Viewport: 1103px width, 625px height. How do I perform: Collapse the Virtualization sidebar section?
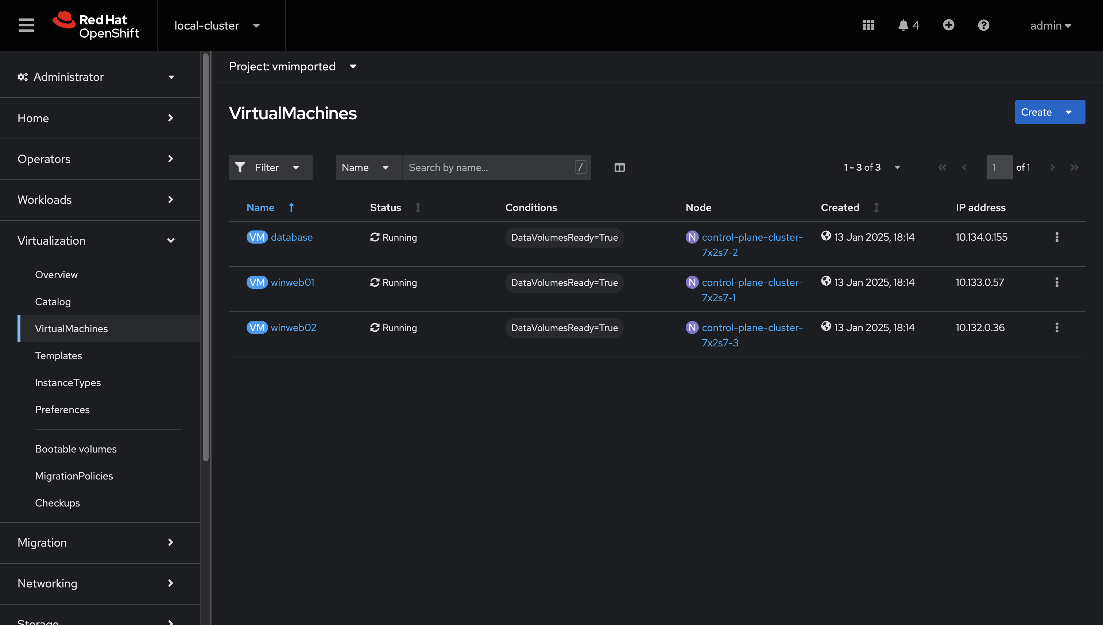[x=171, y=240]
